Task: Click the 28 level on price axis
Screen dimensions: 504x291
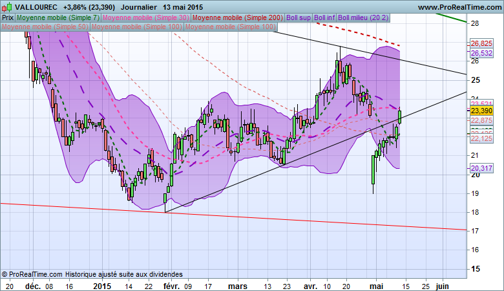Action: [475, 23]
